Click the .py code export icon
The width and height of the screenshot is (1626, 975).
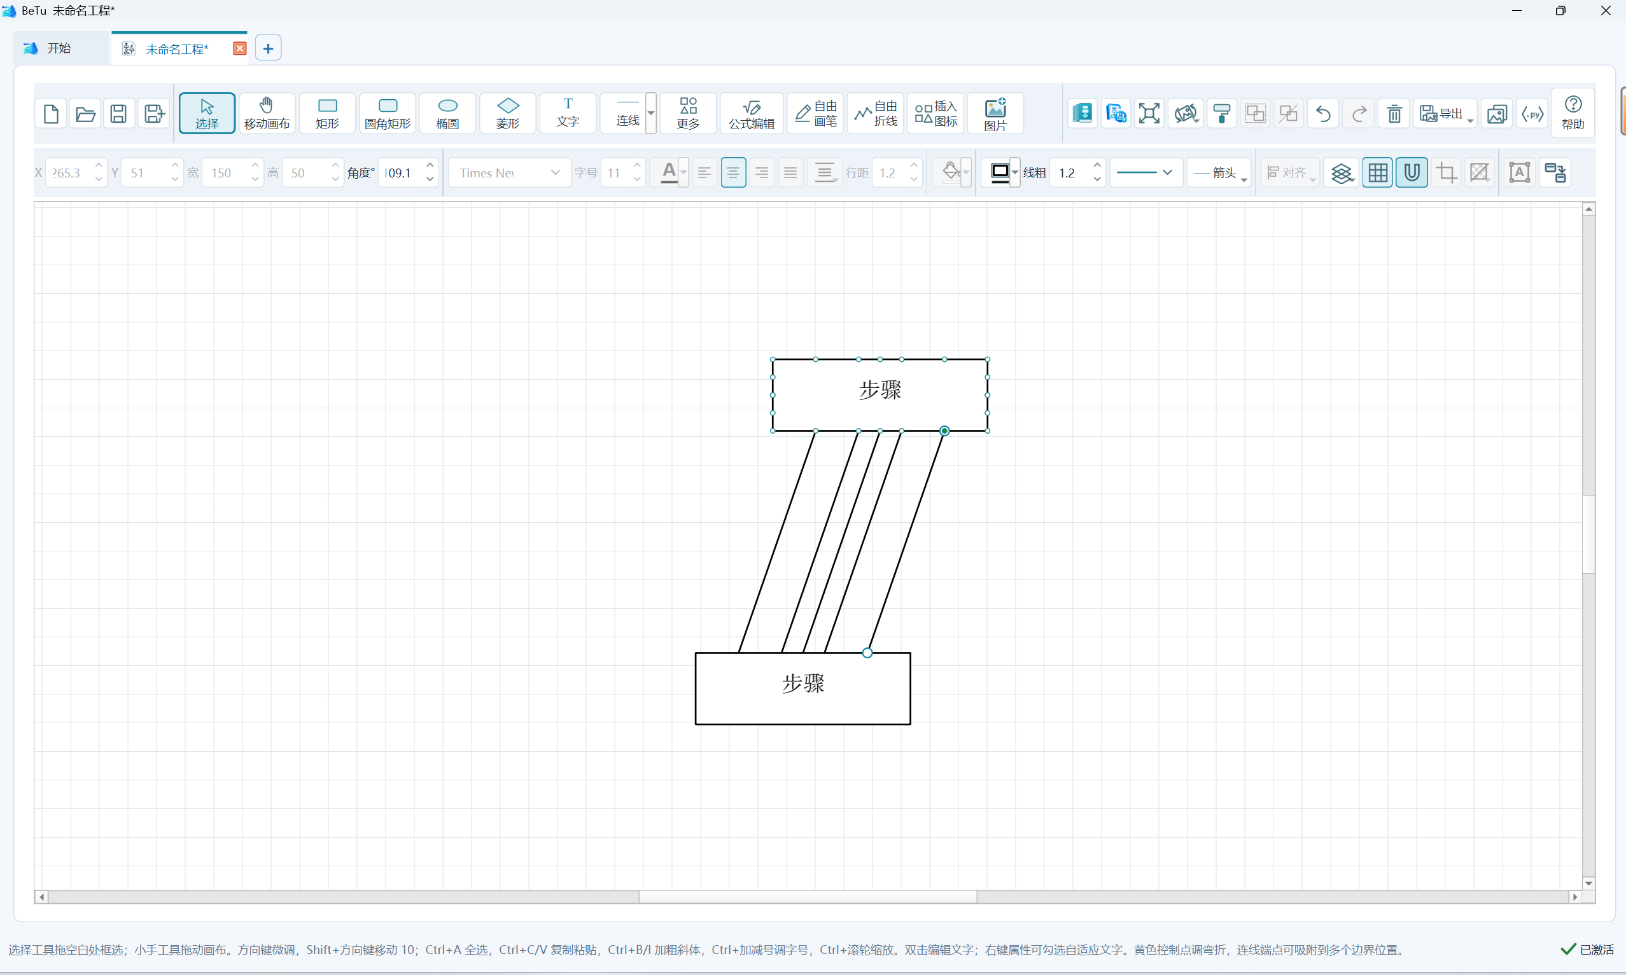click(1532, 114)
